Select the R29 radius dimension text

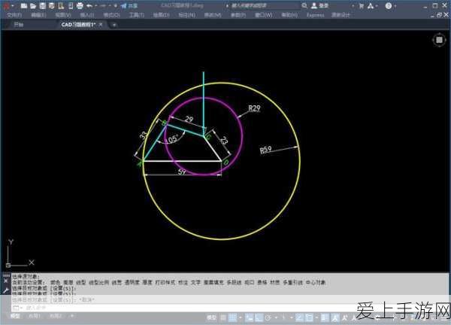click(254, 108)
